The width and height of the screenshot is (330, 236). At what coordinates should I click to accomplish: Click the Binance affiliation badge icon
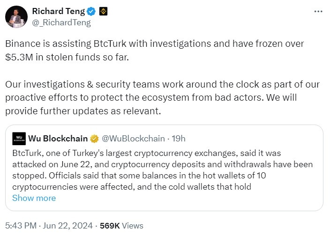click(x=103, y=12)
